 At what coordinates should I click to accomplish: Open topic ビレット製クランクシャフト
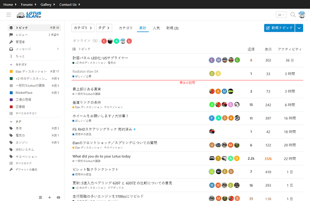[x=95, y=170]
